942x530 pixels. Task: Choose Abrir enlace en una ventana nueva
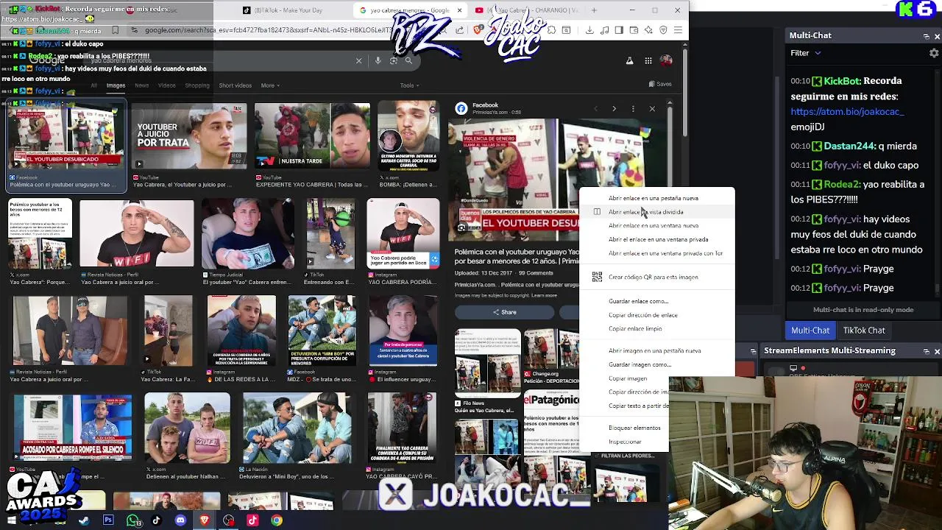(657, 226)
